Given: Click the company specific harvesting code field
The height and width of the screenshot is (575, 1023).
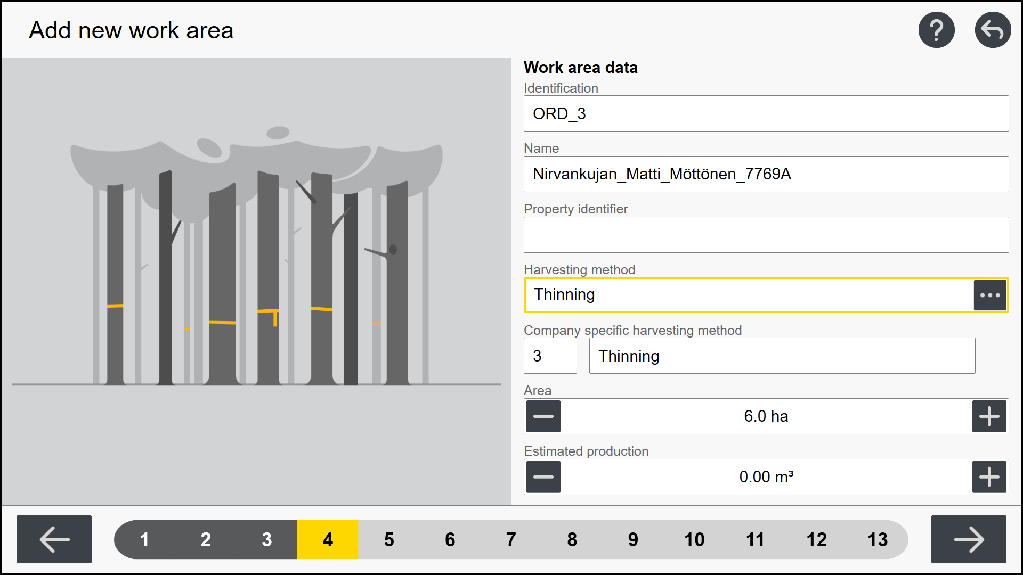Looking at the screenshot, I should tap(550, 356).
